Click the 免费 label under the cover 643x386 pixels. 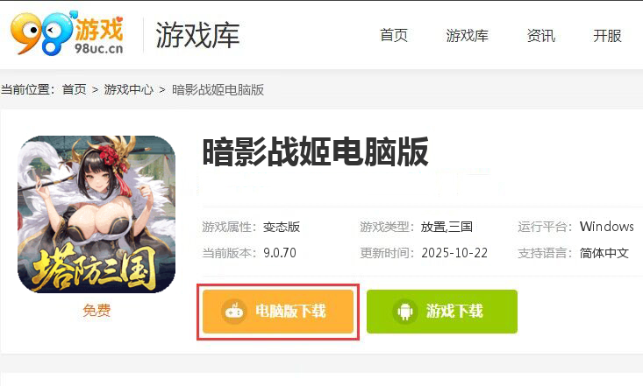(x=96, y=311)
